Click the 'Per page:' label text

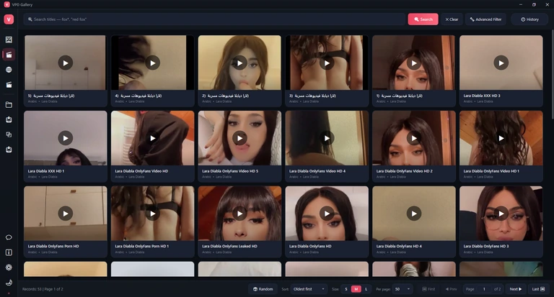tap(383, 289)
